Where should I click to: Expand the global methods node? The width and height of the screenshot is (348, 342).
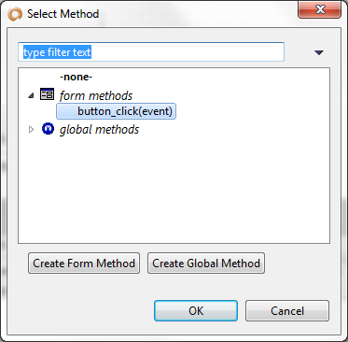31,129
